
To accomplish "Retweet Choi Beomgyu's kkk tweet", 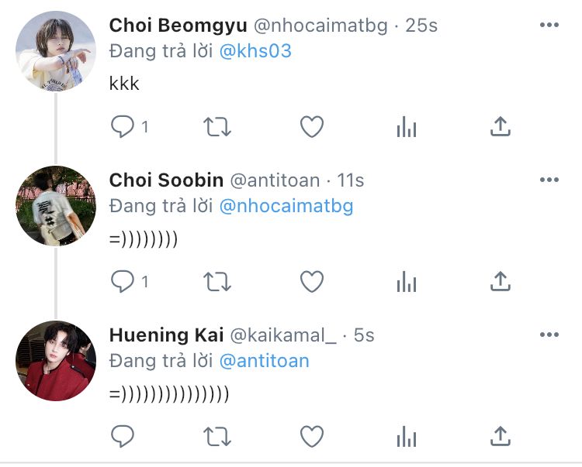I will (217, 127).
